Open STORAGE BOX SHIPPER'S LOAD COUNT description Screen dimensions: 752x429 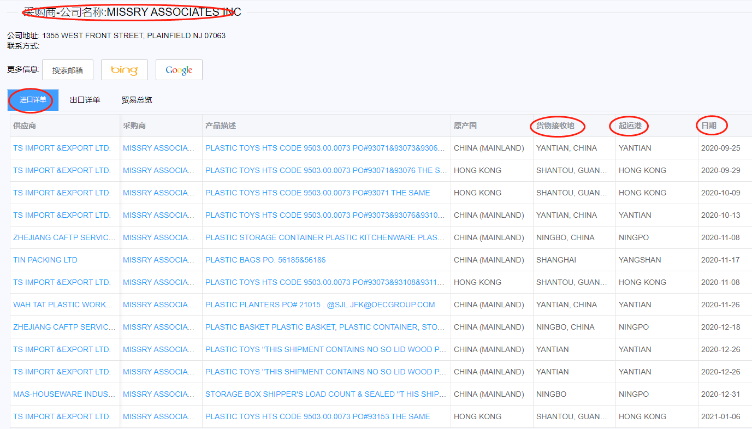point(326,394)
